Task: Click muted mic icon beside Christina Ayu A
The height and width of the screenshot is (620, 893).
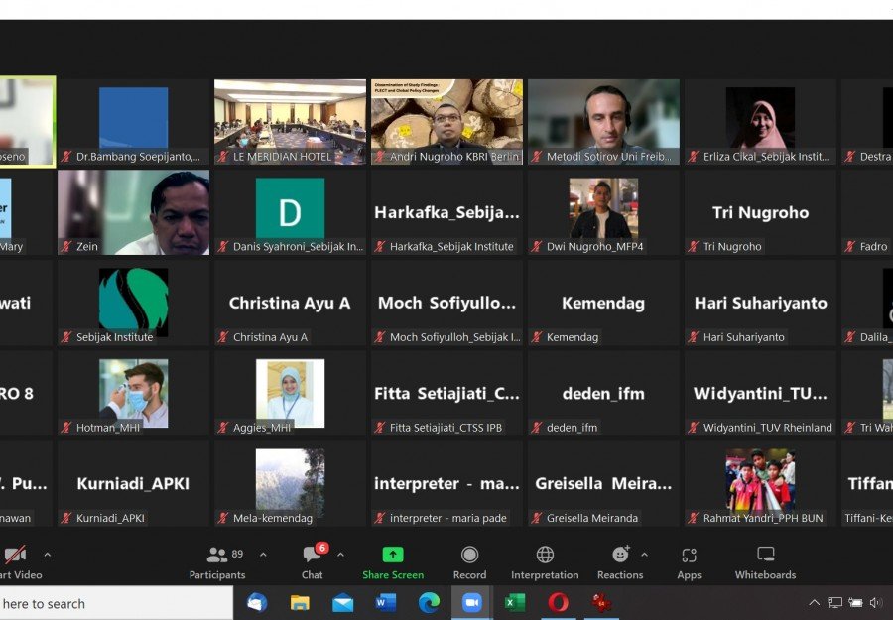Action: (x=222, y=337)
